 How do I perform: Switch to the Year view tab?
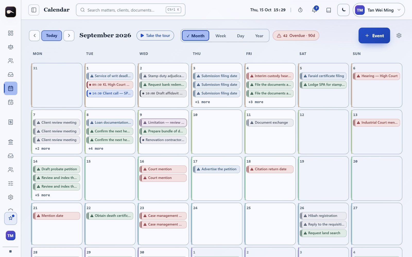259,36
